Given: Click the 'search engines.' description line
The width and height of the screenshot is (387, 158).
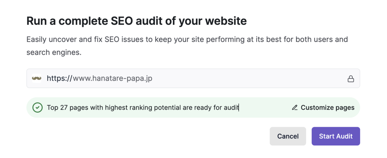Looking at the screenshot, I should pos(54,52).
